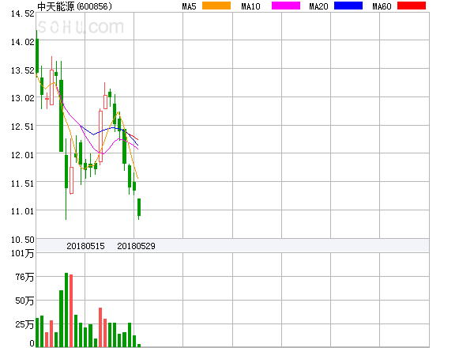Click the MA20 legend label
Image resolution: width=474 pixels, height=348 pixels.
point(318,6)
